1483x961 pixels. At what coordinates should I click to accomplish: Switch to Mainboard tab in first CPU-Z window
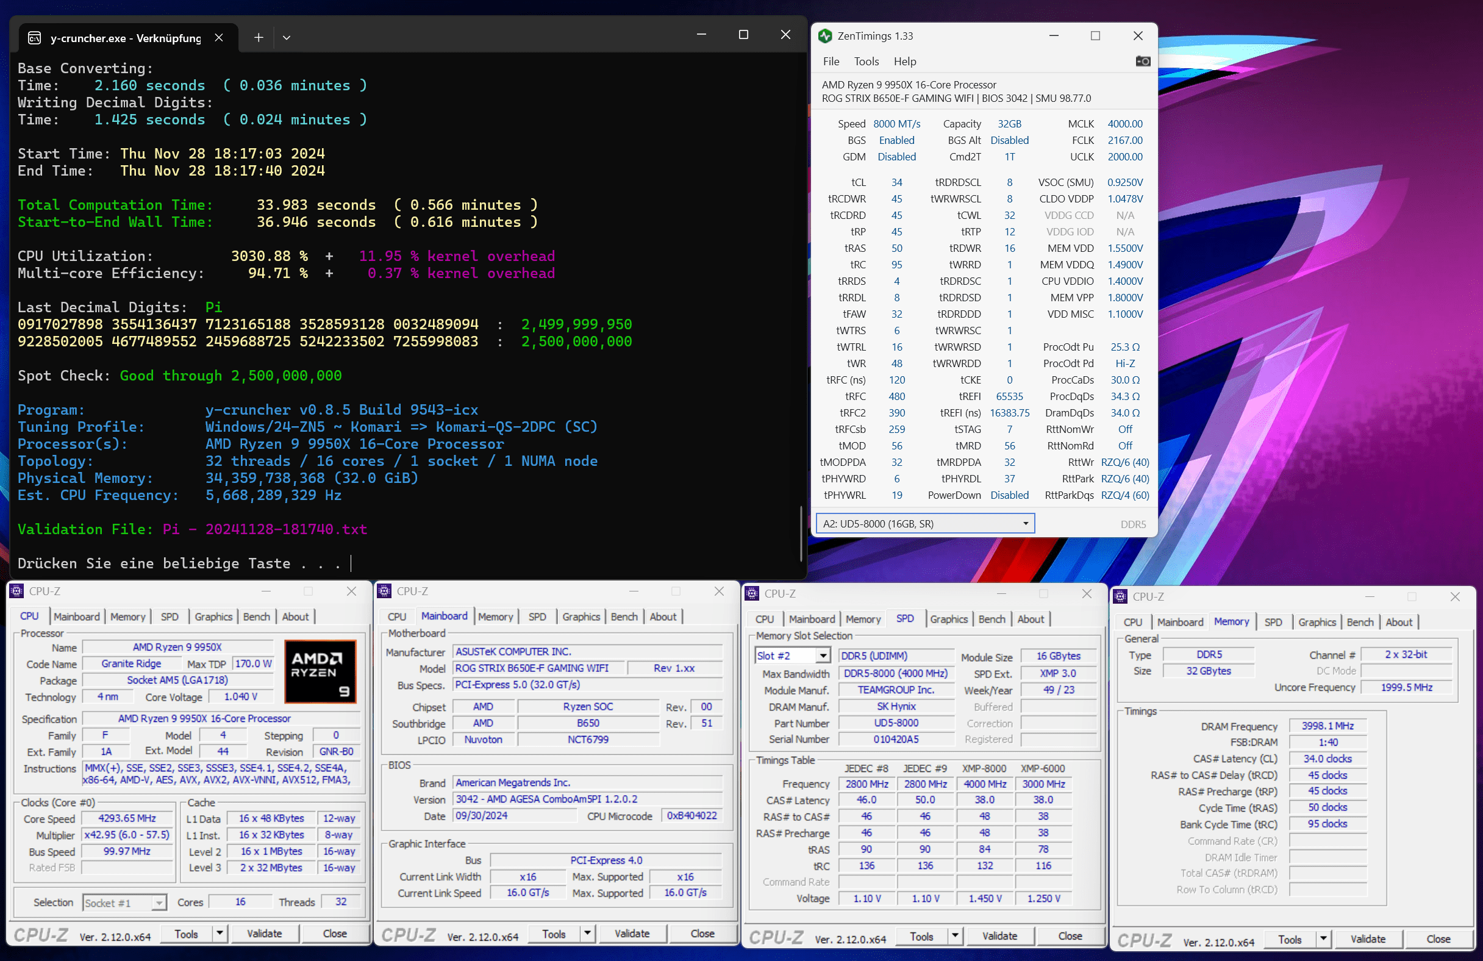[x=76, y=616]
